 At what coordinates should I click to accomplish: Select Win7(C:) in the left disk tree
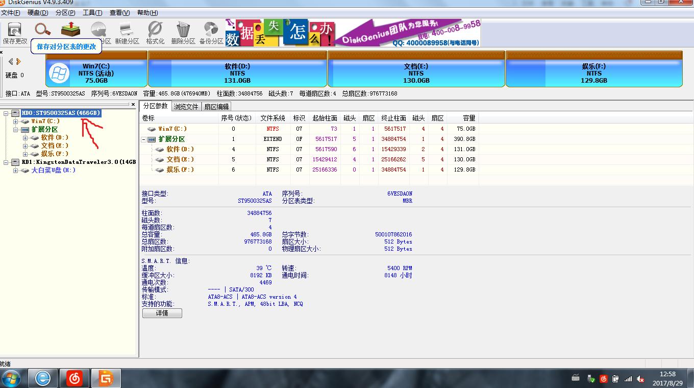coord(45,122)
